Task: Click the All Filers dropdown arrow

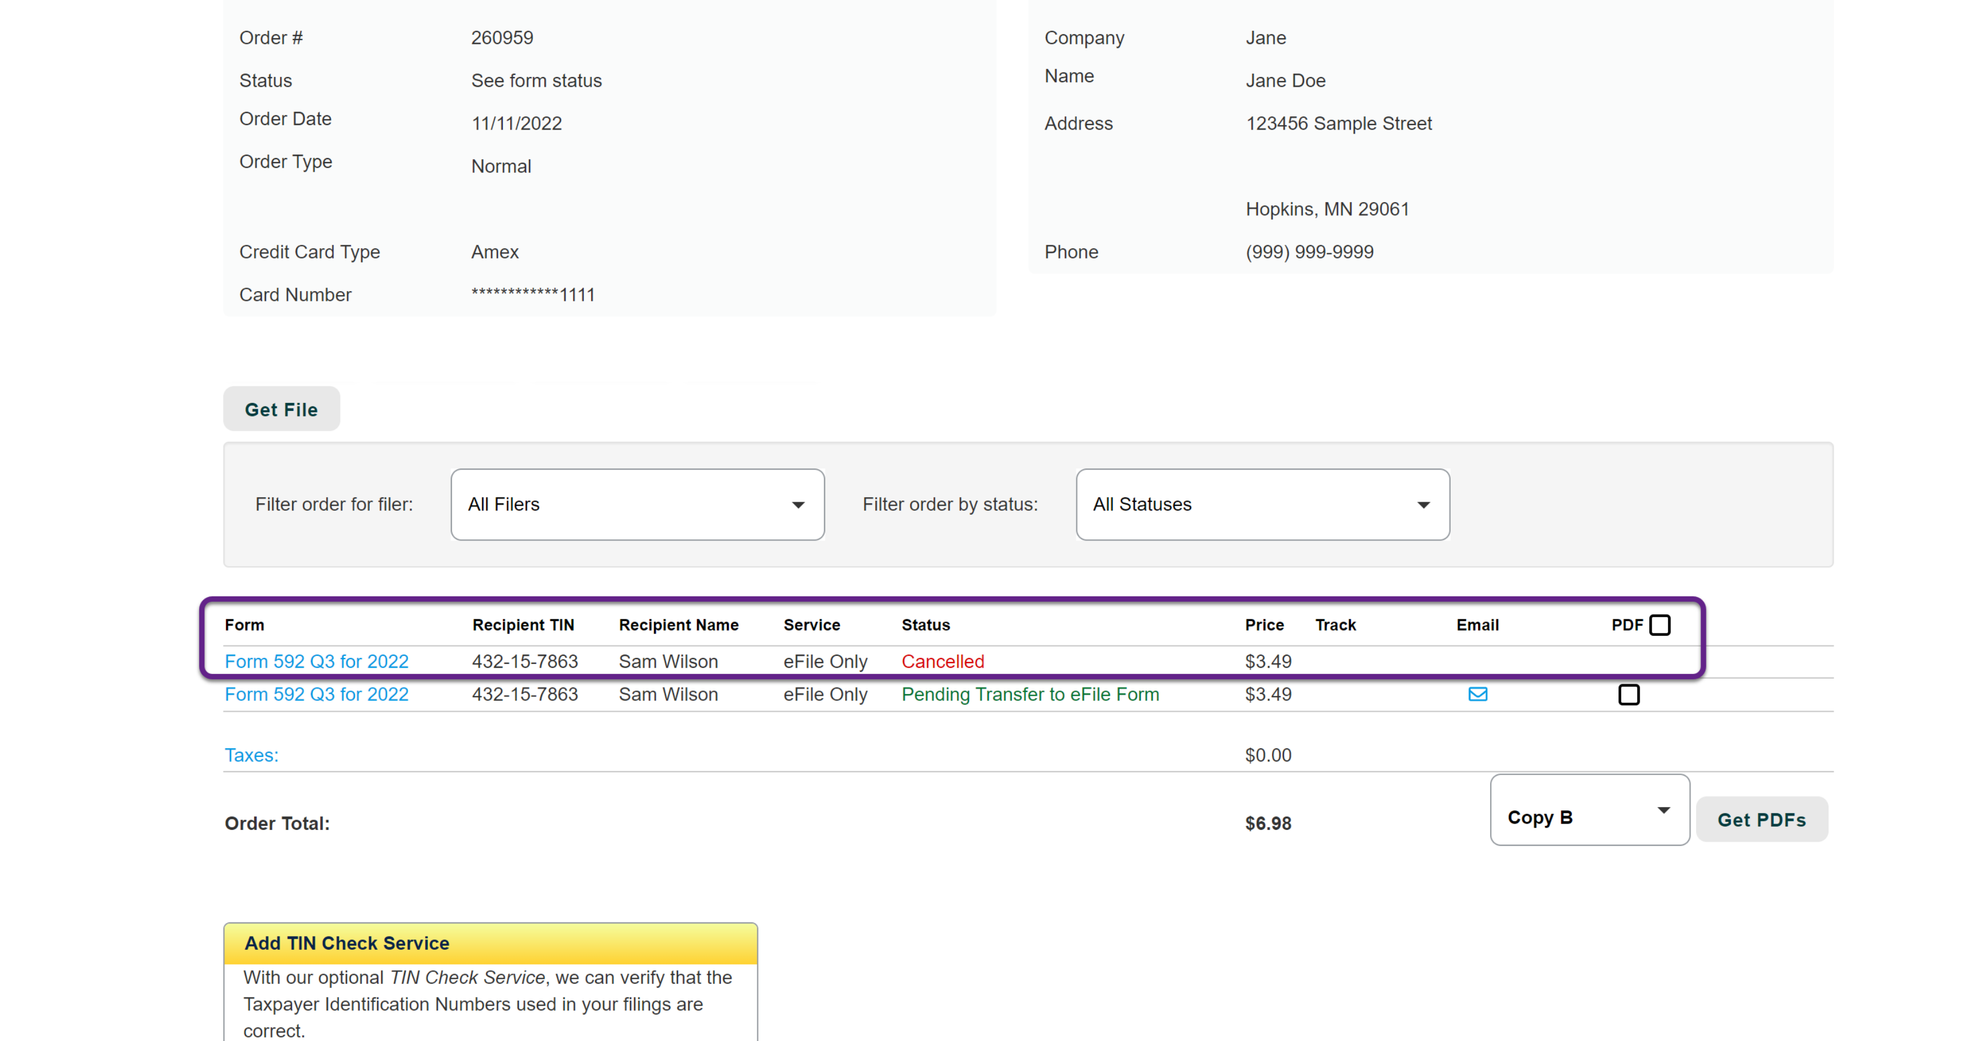Action: (x=798, y=505)
